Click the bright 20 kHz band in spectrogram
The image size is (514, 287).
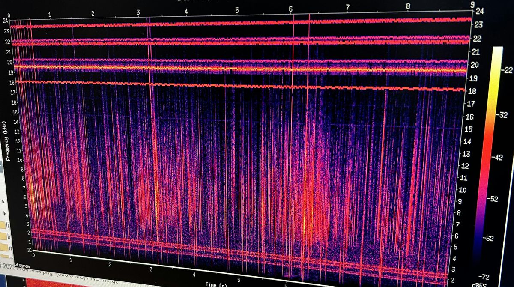240,68
